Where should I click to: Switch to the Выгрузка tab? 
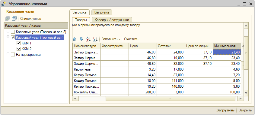pyautogui.click(x=102, y=12)
